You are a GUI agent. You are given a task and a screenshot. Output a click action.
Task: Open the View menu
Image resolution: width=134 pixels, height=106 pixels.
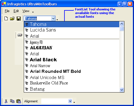click(26, 11)
